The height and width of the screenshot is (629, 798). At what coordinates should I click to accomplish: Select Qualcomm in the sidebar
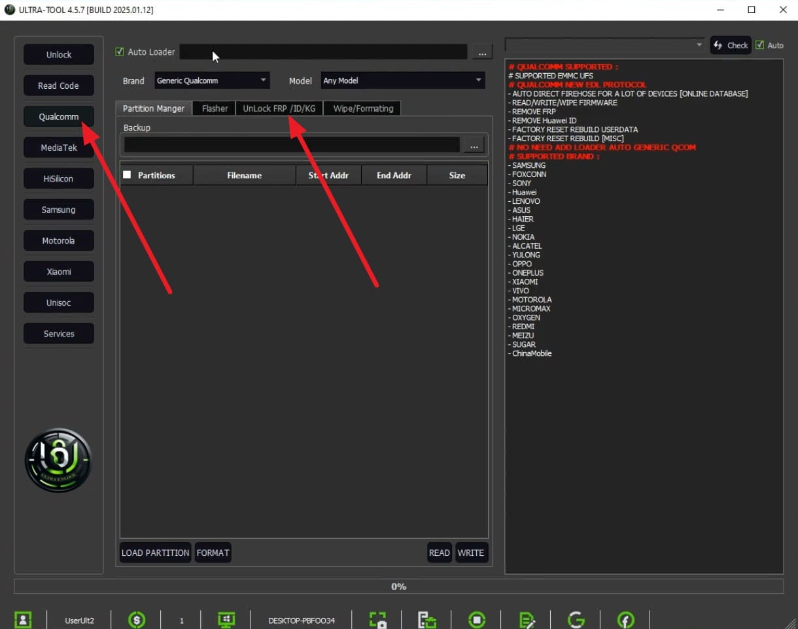(59, 117)
